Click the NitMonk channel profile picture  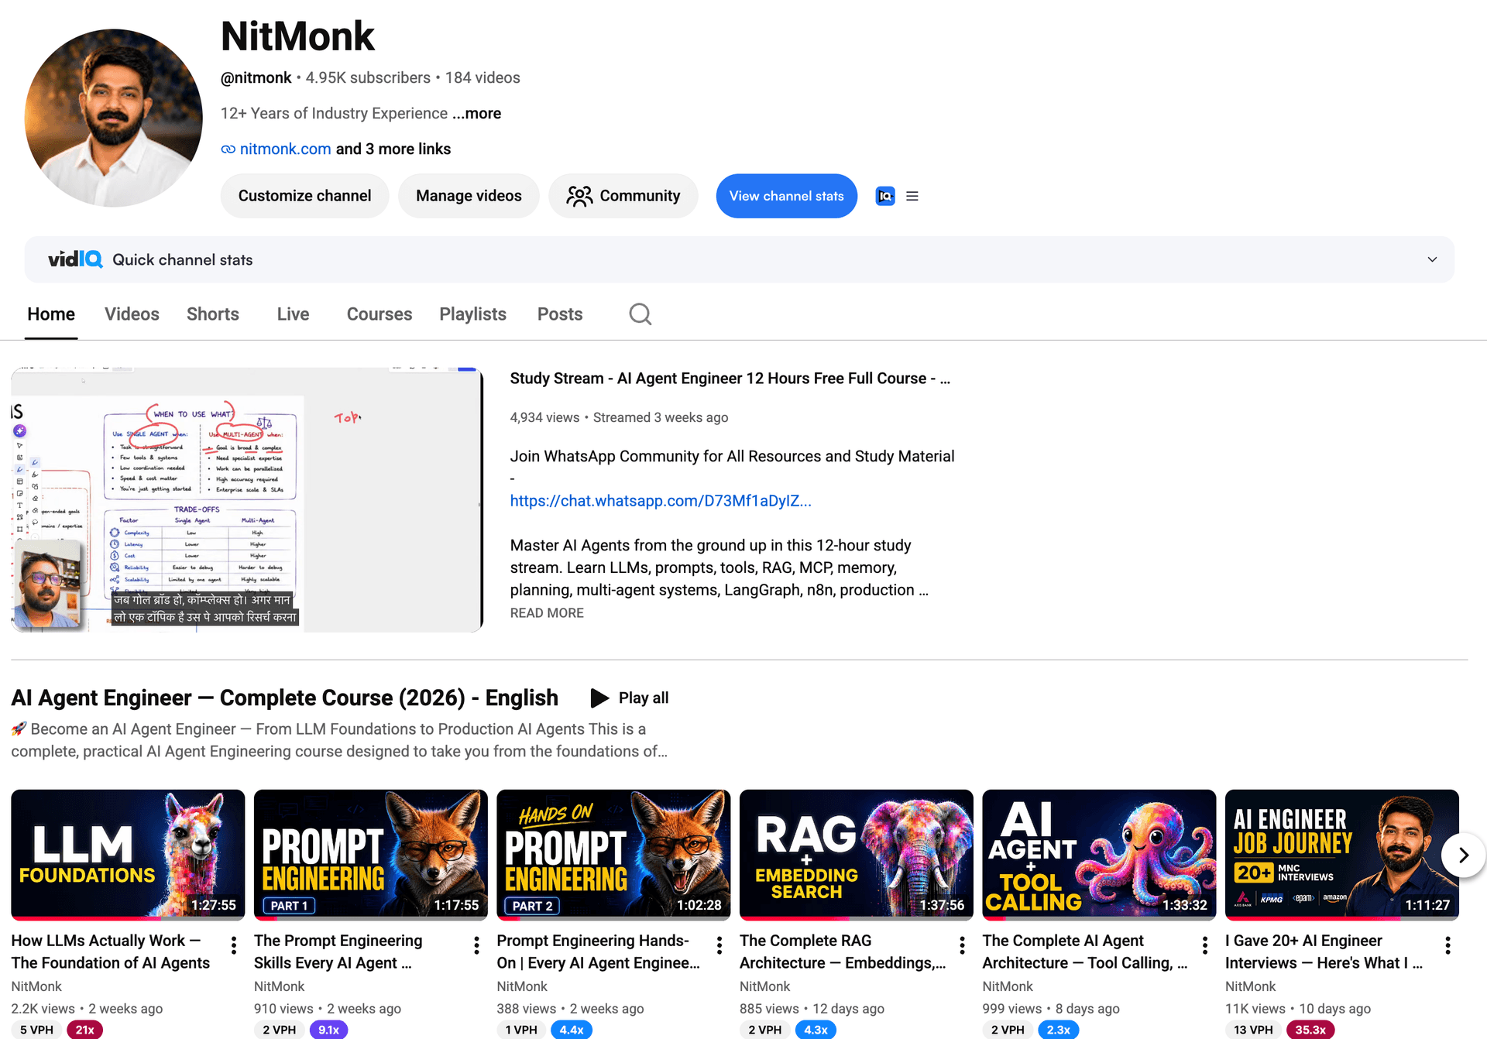tap(113, 118)
